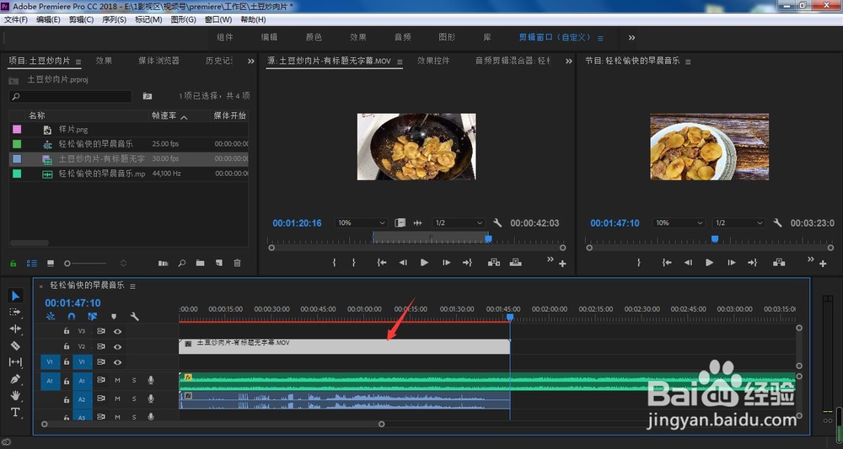Open the workspace 剪辑窗口 menu icon

[x=600, y=38]
